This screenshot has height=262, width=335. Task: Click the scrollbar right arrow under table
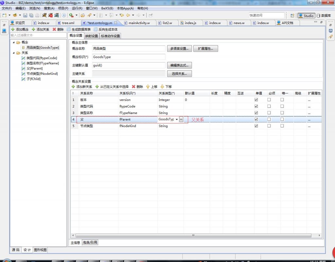tap(319, 235)
